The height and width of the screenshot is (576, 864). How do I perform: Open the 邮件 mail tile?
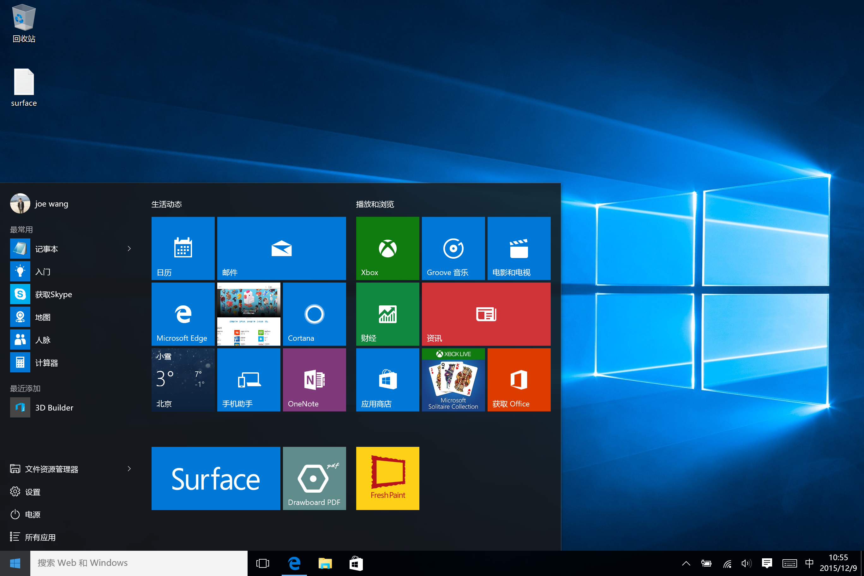click(x=281, y=248)
